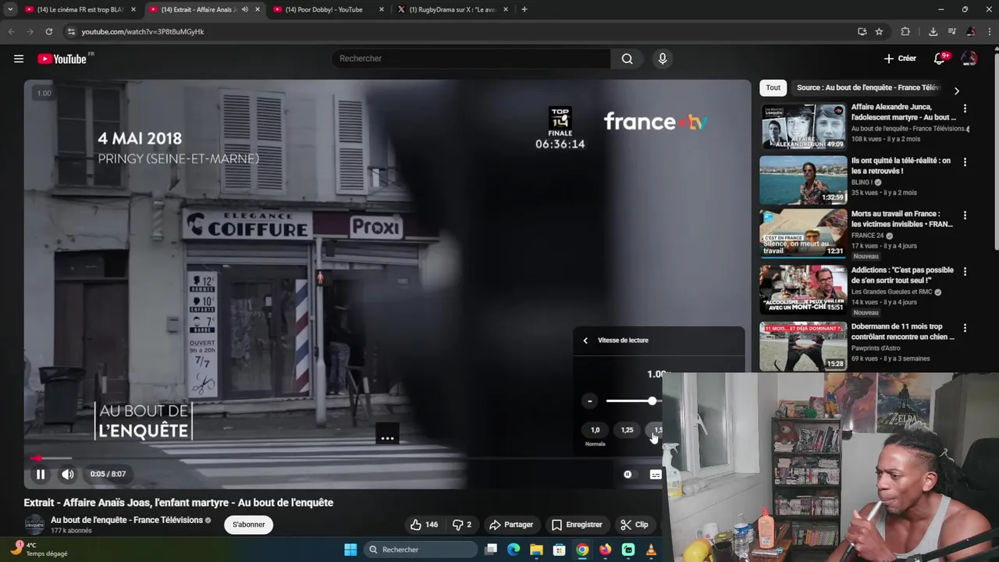This screenshot has height=562, width=999.
Task: Like the video with thumbs up
Action: click(x=424, y=525)
